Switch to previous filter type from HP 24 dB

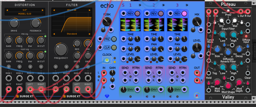(x=54, y=10)
